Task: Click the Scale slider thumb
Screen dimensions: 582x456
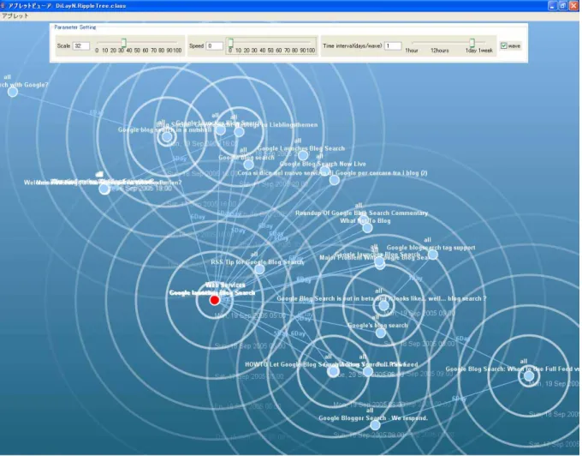Action: click(123, 43)
